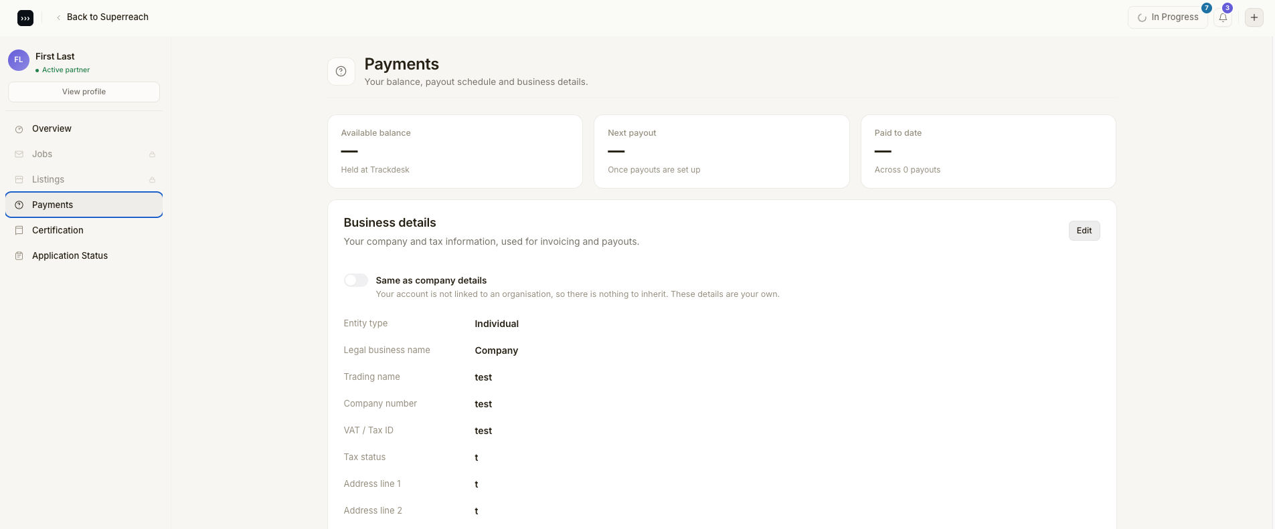Click the Application Status sidebar icon
Viewport: 1275px width, 529px height.
point(19,256)
